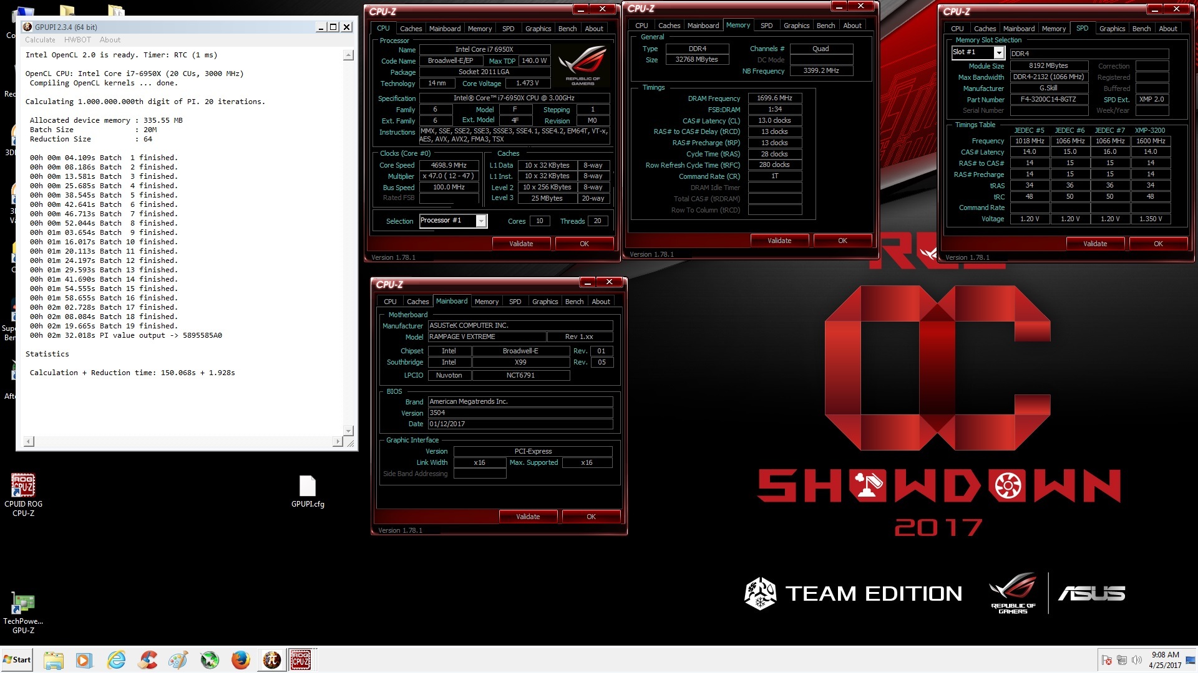Open Graphics tab in the CPU-Z SPD window
1198x673 pixels.
[x=1112, y=29]
